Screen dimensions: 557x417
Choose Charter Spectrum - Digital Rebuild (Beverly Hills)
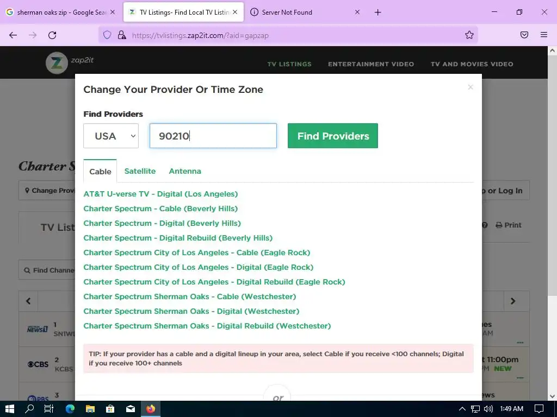[178, 238]
